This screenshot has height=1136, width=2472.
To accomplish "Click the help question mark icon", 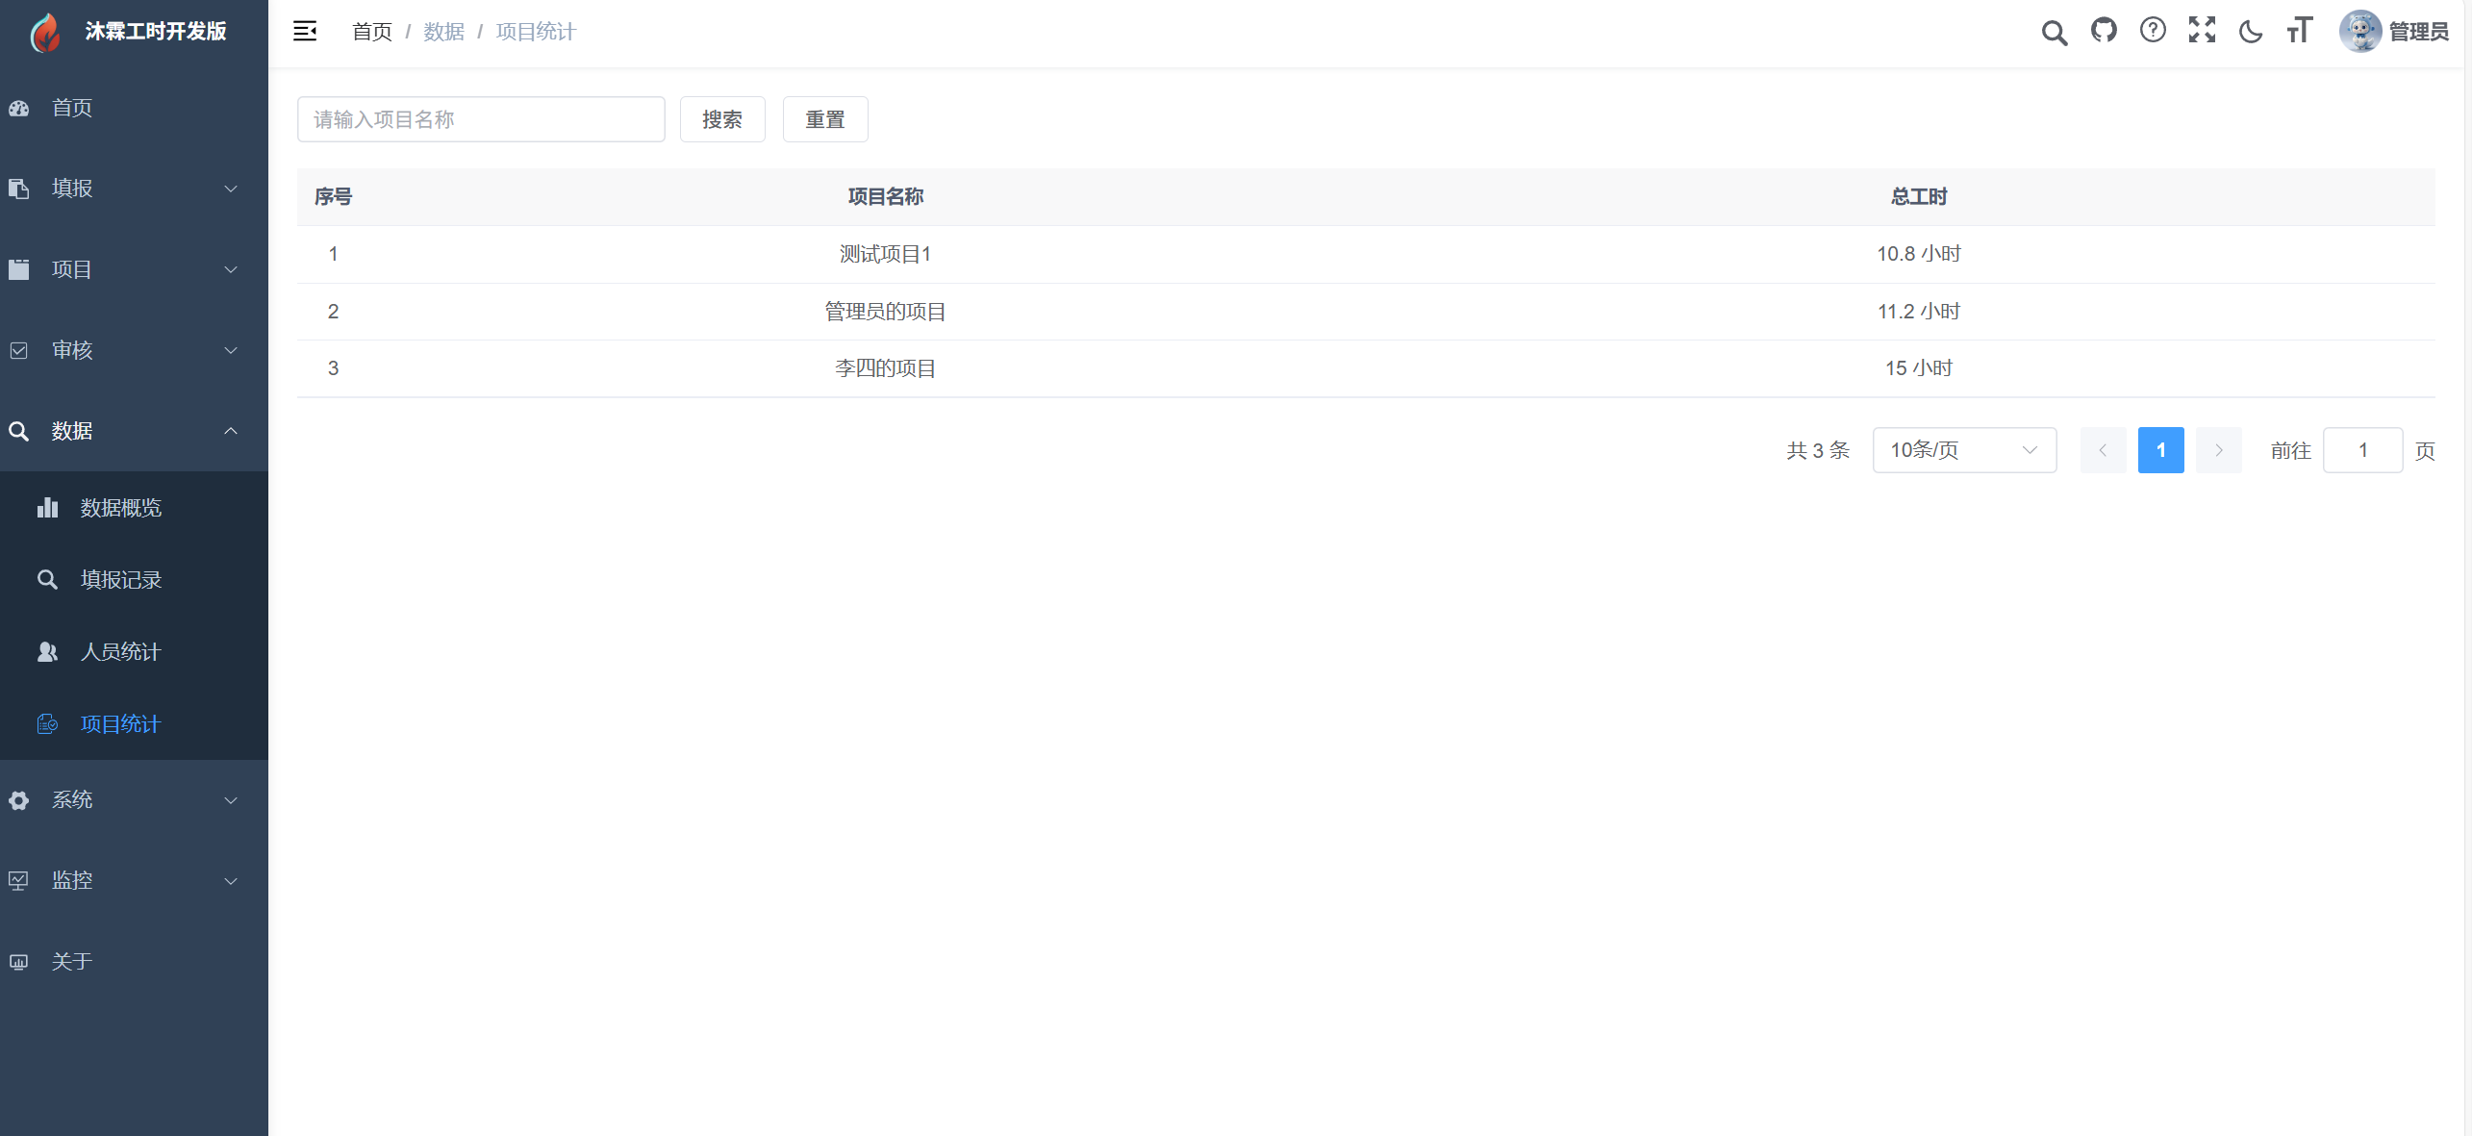I will pyautogui.click(x=2153, y=31).
